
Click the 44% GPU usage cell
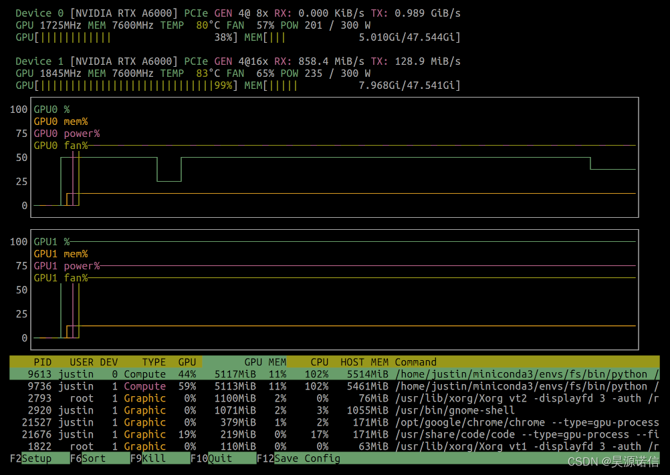[x=187, y=374]
